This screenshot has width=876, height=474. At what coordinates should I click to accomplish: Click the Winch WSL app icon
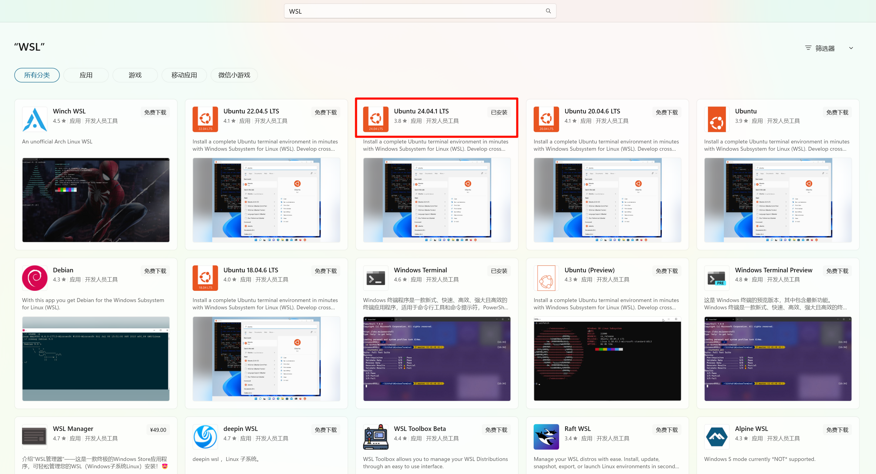[34, 119]
